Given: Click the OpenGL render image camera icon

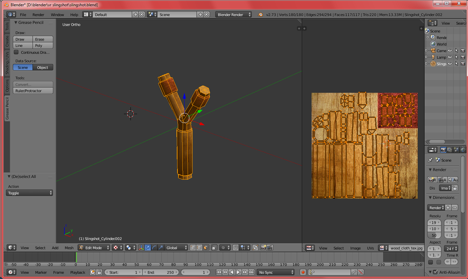Looking at the screenshot, I should pos(264,248).
